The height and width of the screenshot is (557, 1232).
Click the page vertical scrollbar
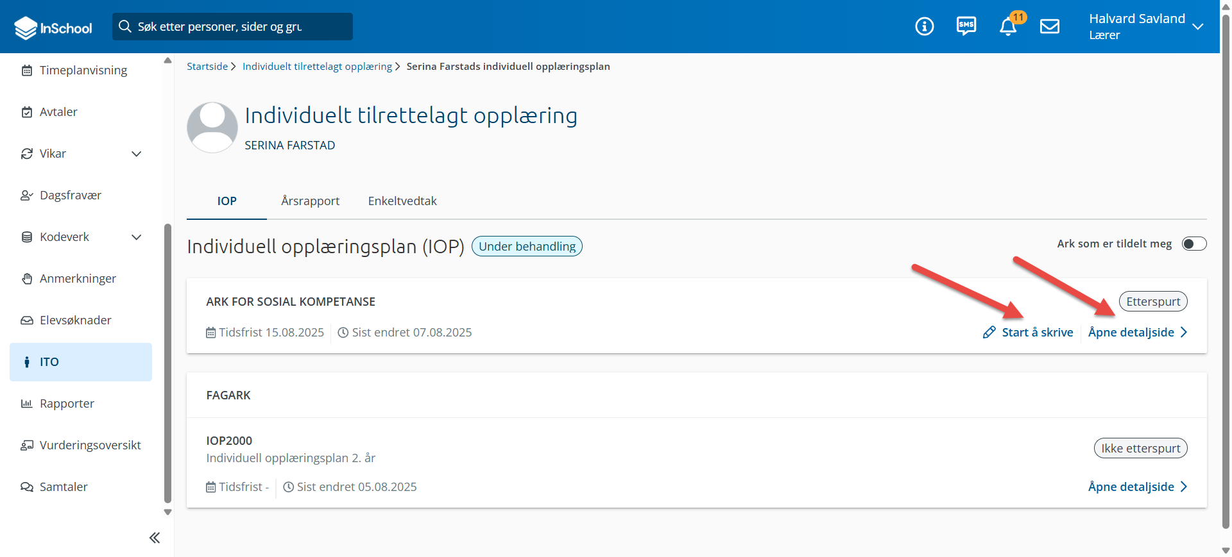pyautogui.click(x=1226, y=271)
